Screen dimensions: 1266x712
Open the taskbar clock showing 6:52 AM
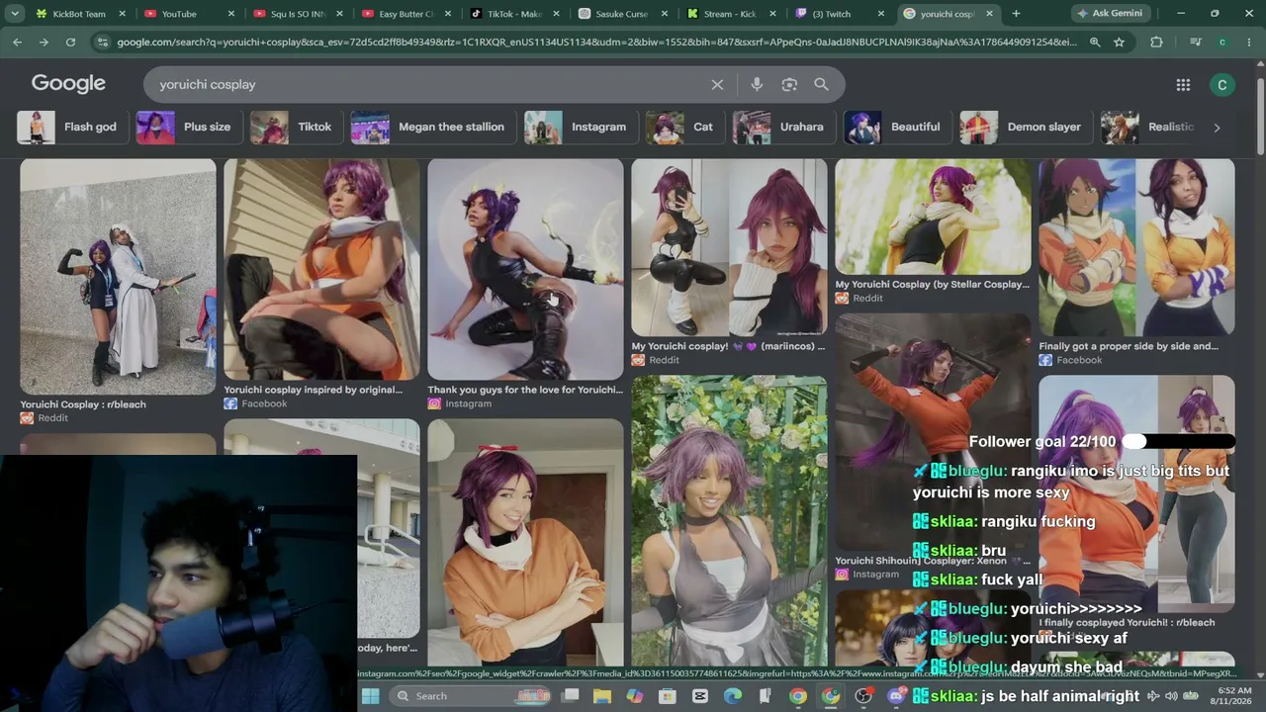[x=1232, y=696]
